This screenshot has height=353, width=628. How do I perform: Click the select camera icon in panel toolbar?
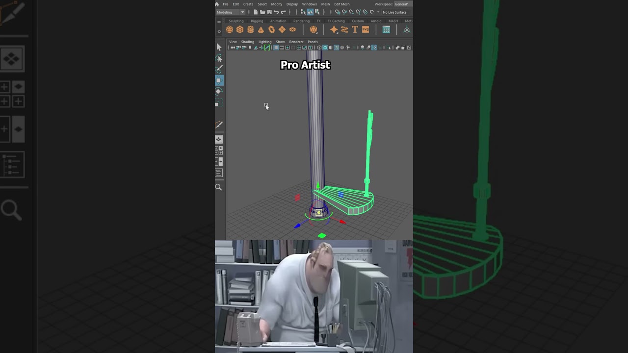(233, 48)
